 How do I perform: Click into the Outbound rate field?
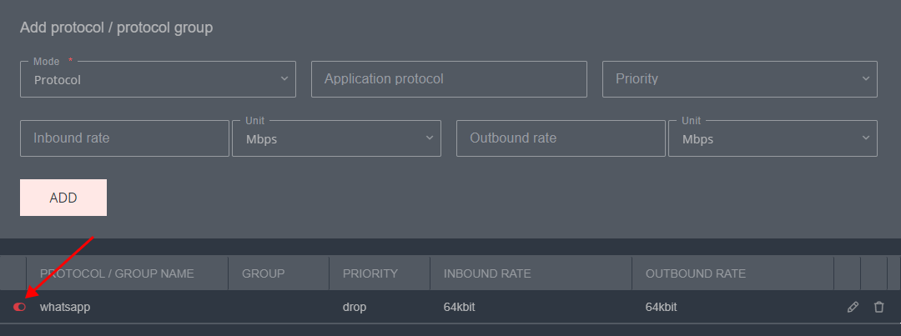click(x=561, y=138)
